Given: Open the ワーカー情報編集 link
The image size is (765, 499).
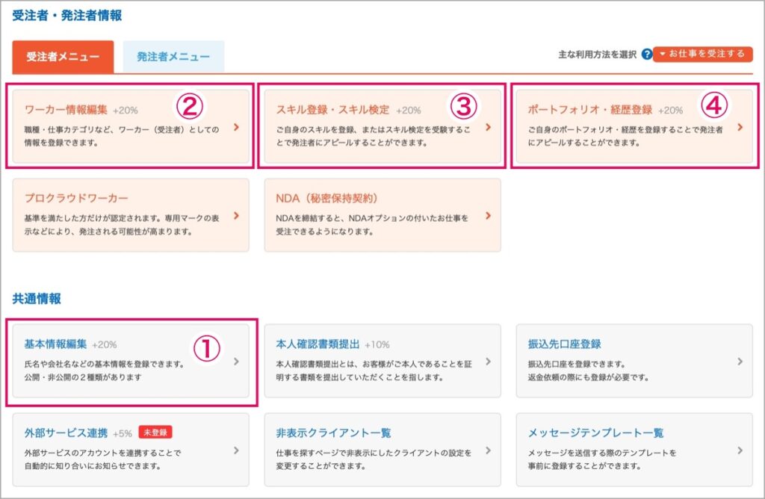Looking at the screenshot, I should [66, 110].
